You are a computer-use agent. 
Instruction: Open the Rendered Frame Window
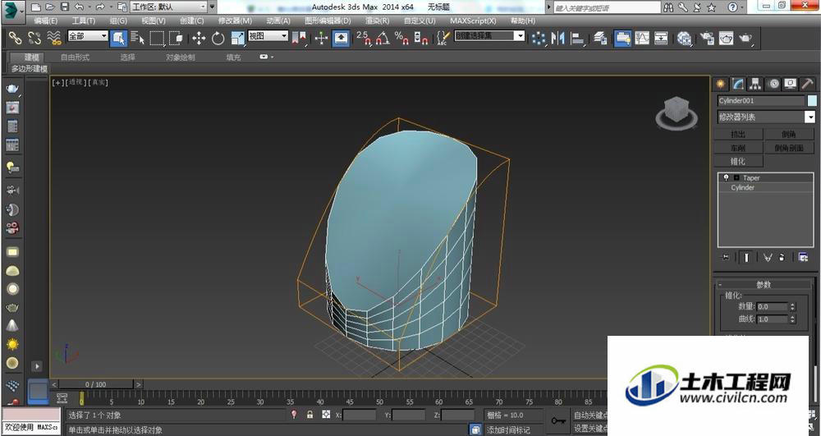(727, 39)
